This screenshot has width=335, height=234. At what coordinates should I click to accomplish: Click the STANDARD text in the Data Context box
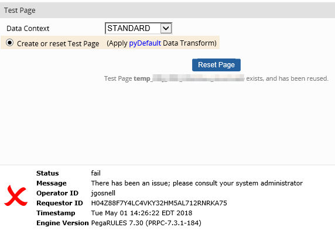(x=129, y=28)
